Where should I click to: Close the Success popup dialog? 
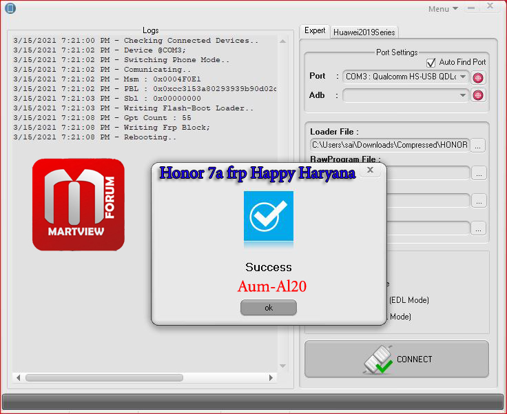370,170
